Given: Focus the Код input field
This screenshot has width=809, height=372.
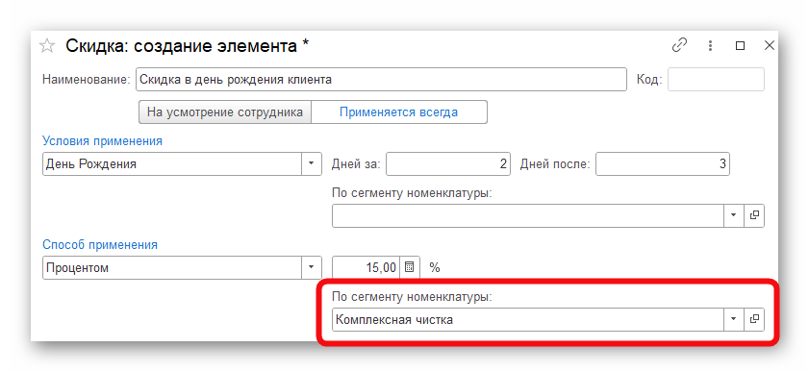Looking at the screenshot, I should [716, 80].
